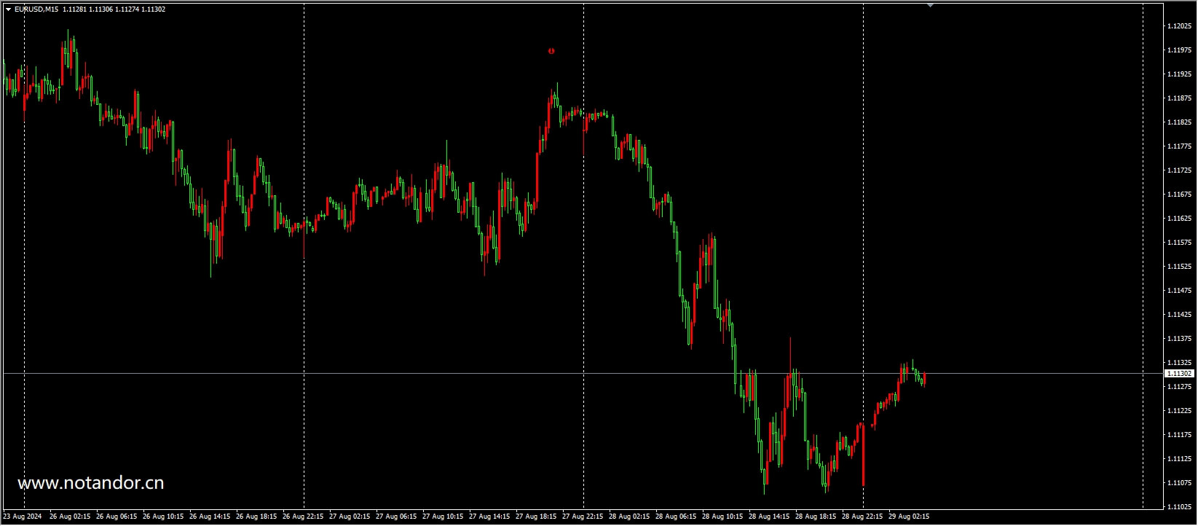Image resolution: width=1198 pixels, height=526 pixels.
Task: Click the EURUSD,M15 chart title text
Action: click(36, 9)
